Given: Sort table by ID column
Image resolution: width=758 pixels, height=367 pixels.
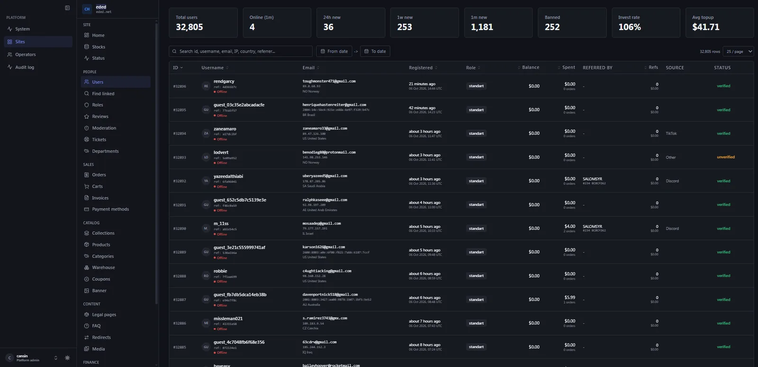Looking at the screenshot, I should (x=178, y=68).
